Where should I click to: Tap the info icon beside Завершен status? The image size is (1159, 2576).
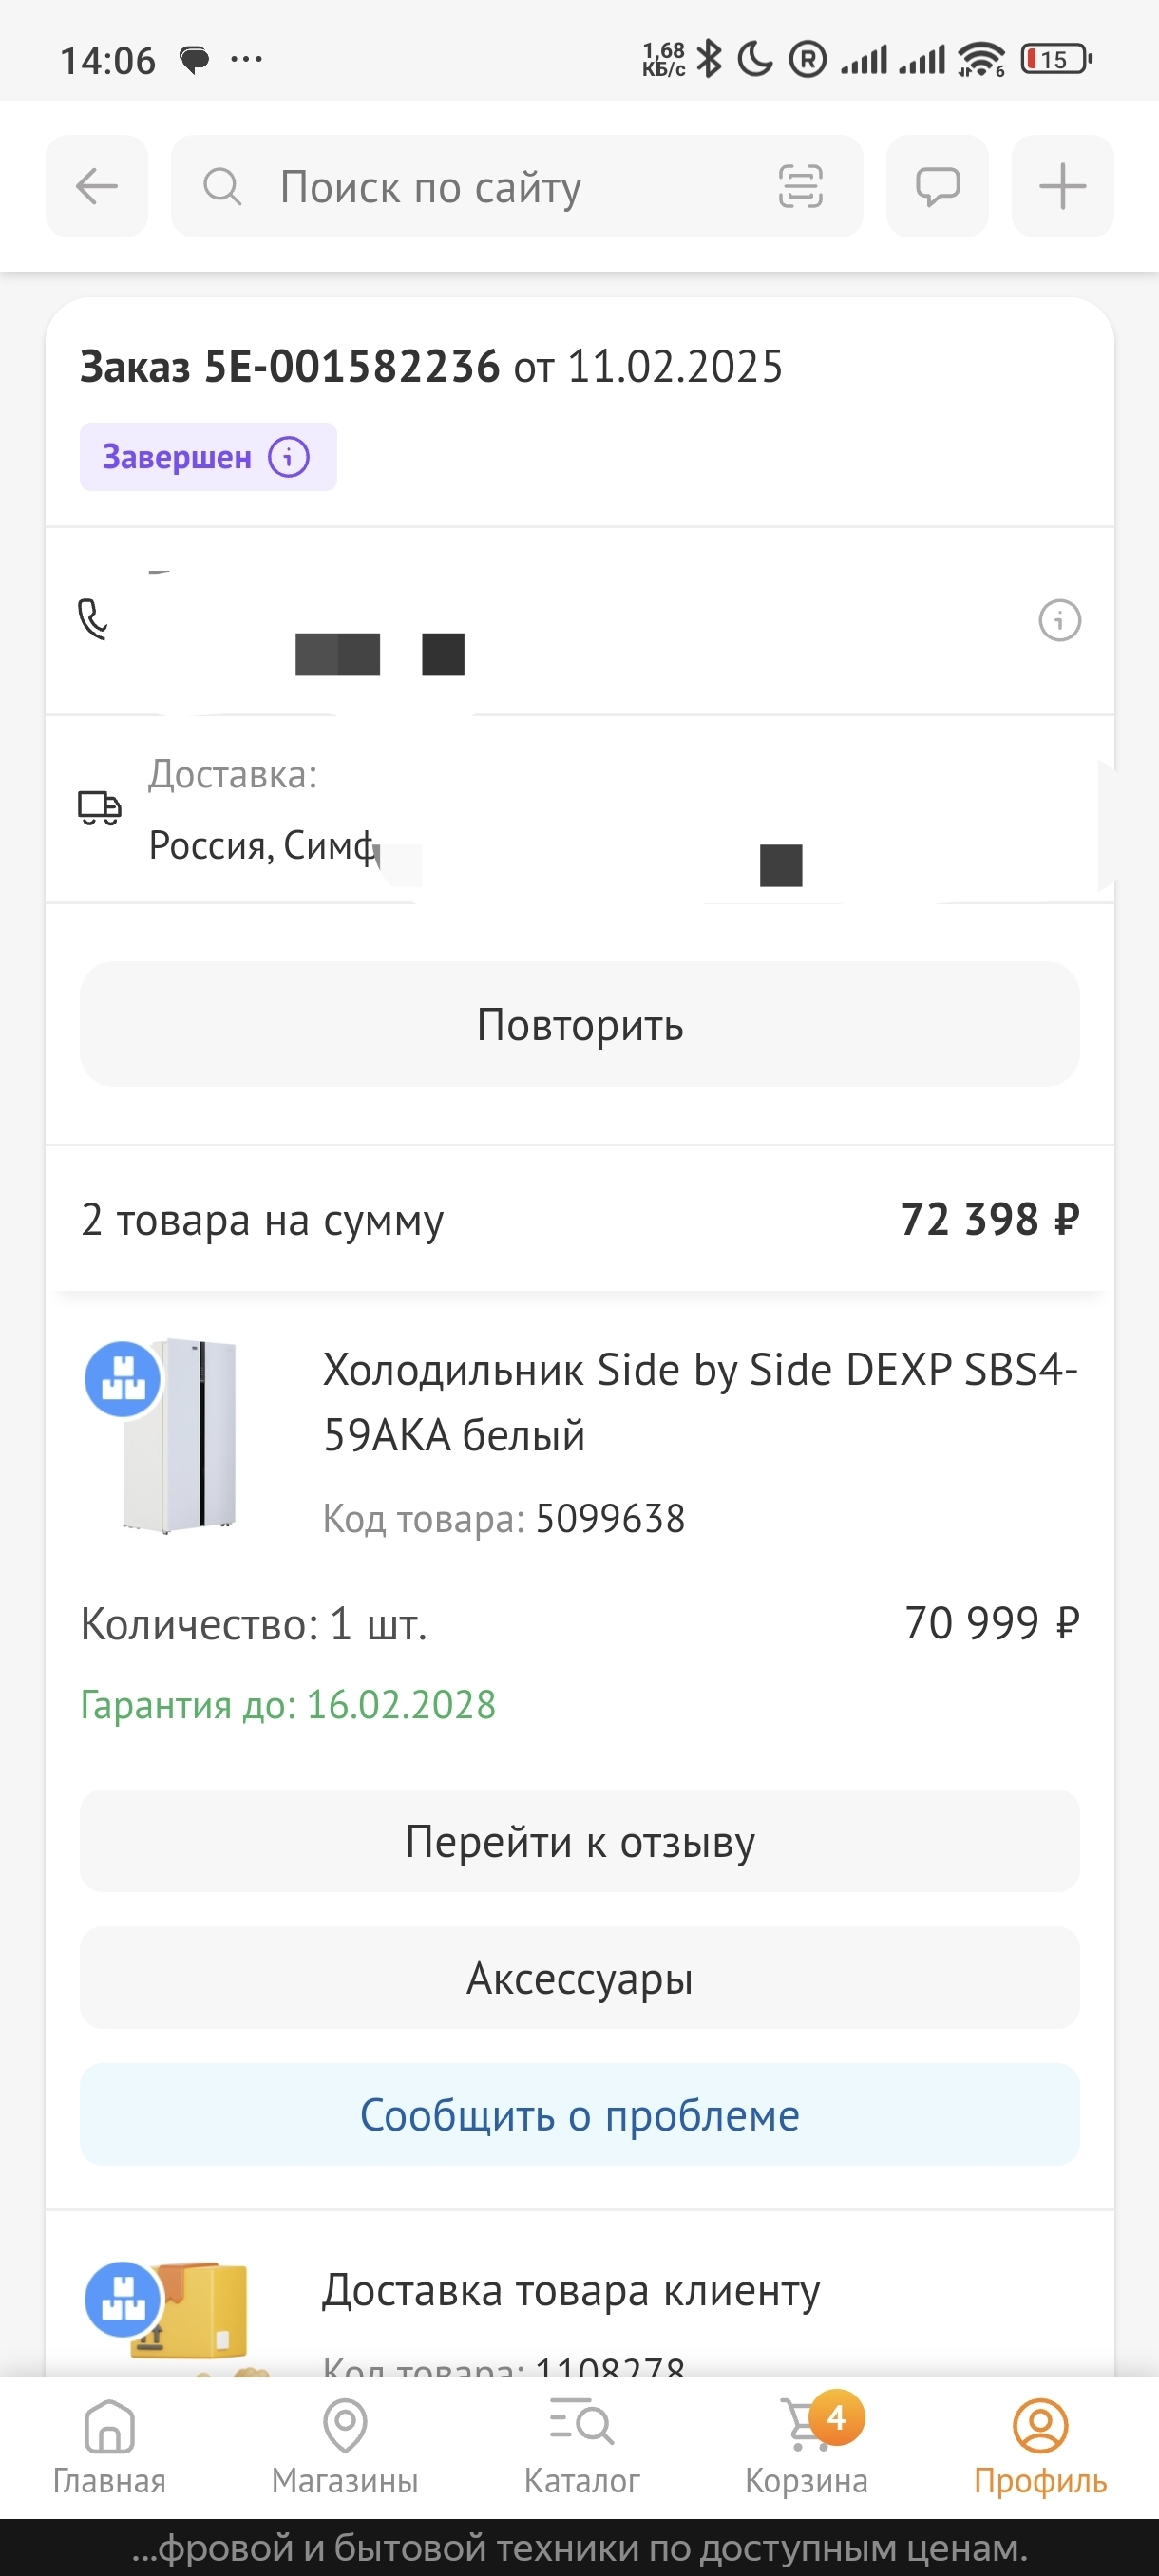point(289,457)
